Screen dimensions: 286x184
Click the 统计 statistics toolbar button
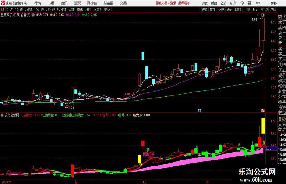pos(229,9)
